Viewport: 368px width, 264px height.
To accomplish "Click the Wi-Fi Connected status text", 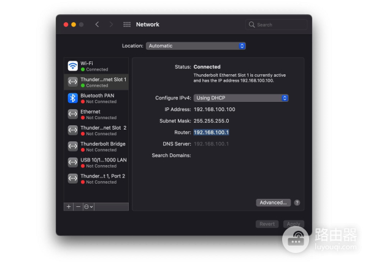I will click(x=97, y=69).
